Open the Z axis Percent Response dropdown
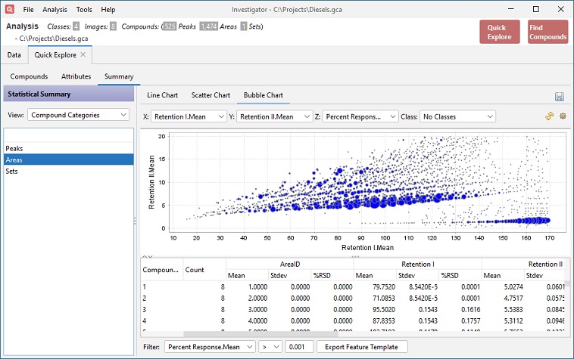The width and height of the screenshot is (574, 359). tap(360, 116)
